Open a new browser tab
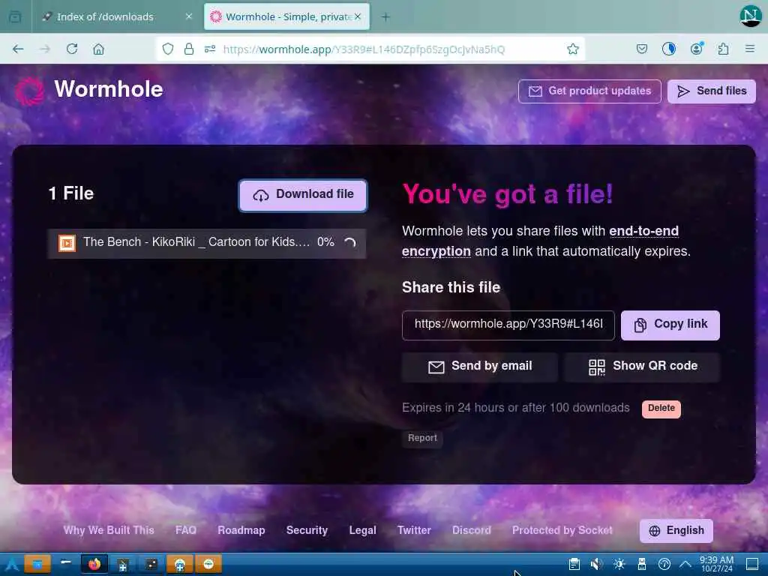The width and height of the screenshot is (768, 576). tap(386, 17)
